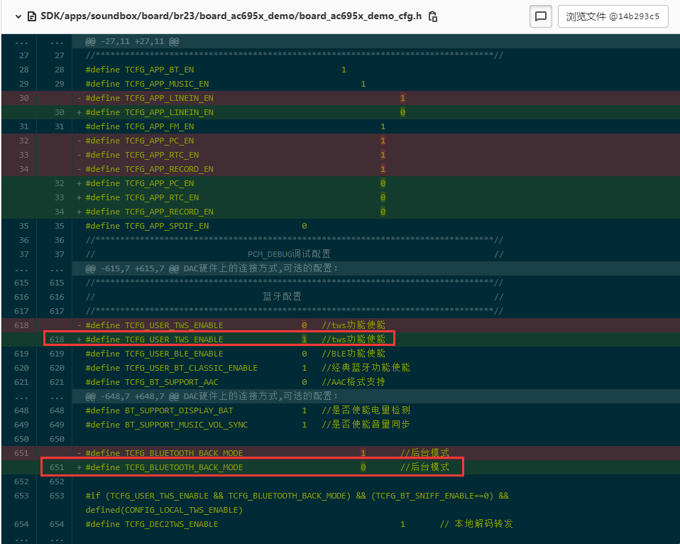Click the hunk header @@ -648,7 +648,7 @@
This screenshot has width=680, height=544.
pos(375,396)
